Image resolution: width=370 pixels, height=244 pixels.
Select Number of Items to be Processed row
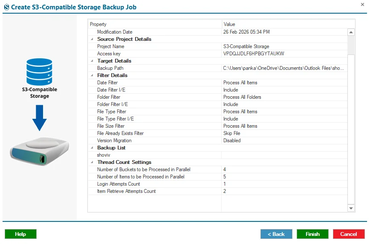point(218,177)
